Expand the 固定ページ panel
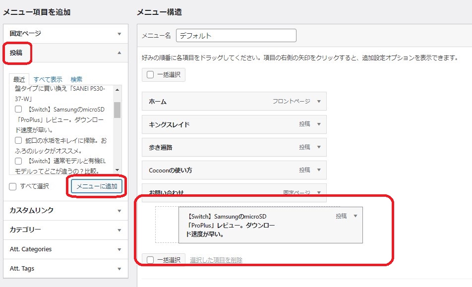The image size is (472, 287). click(x=119, y=34)
